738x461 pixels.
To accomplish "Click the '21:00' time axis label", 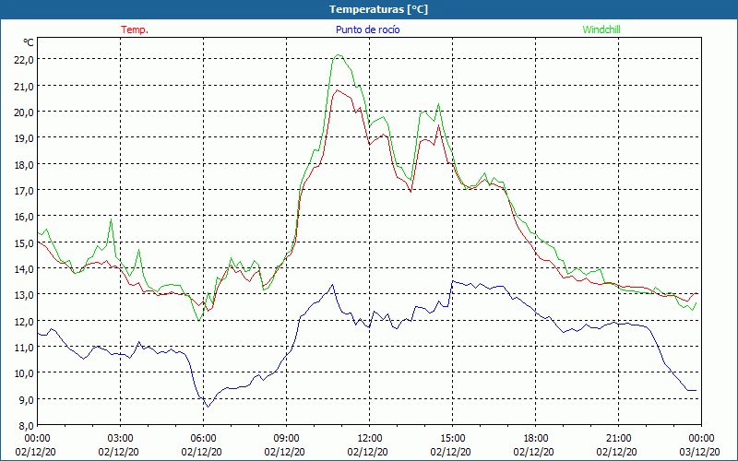I will [x=618, y=439].
